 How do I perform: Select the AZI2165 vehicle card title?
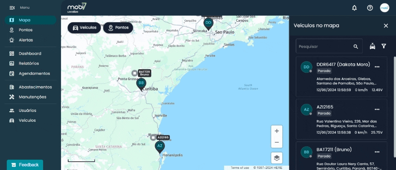325,107
